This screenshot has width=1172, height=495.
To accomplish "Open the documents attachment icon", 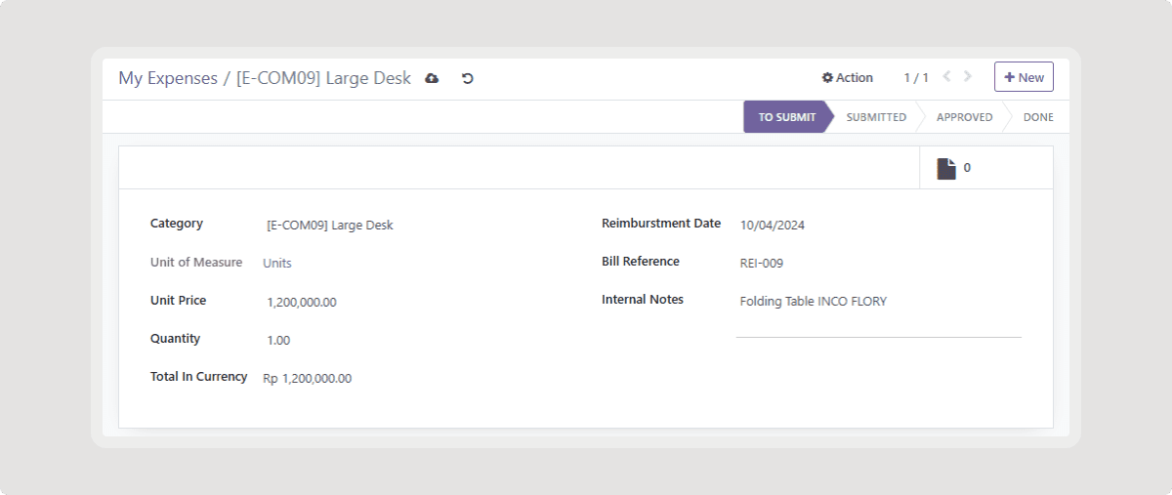I will pyautogui.click(x=946, y=168).
